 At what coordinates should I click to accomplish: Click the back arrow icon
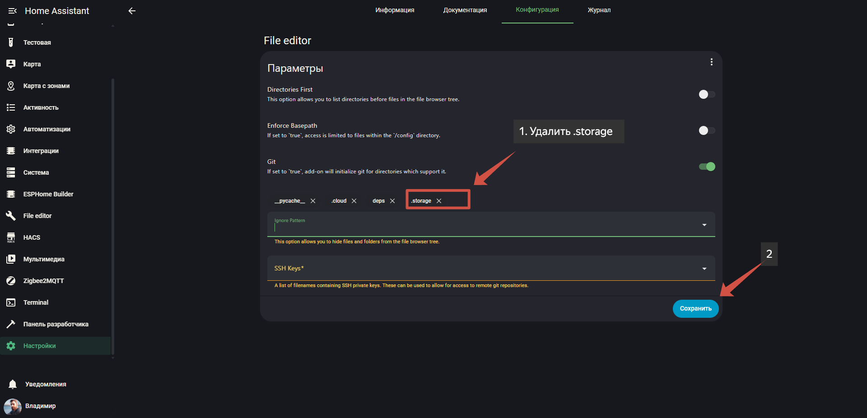[x=132, y=11]
